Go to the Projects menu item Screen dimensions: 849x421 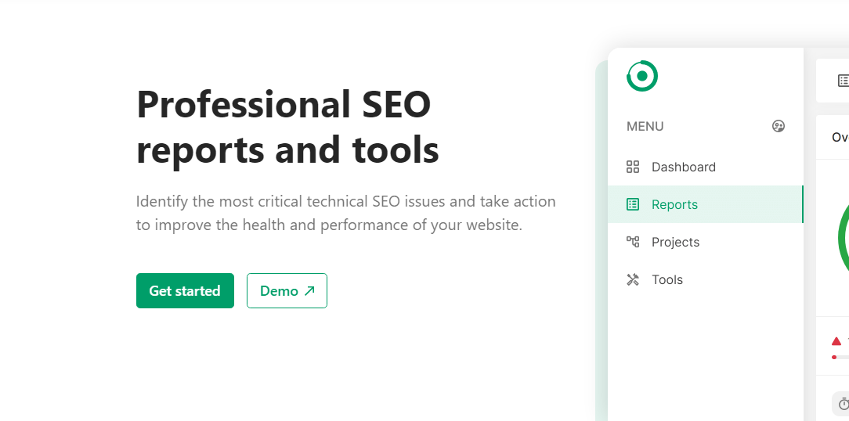(675, 242)
